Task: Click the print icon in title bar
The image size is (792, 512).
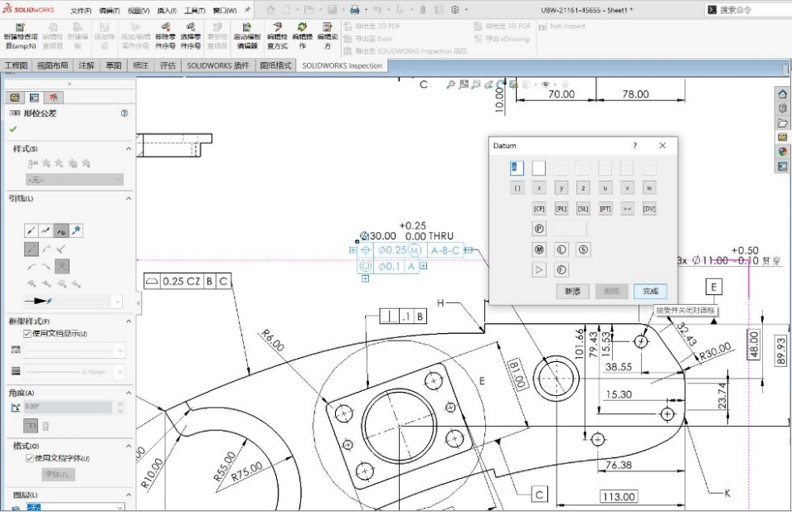Action: coord(355,10)
